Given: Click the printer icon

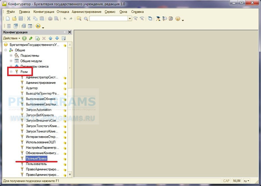Looking at the screenshot, I should (x=50, y=19).
